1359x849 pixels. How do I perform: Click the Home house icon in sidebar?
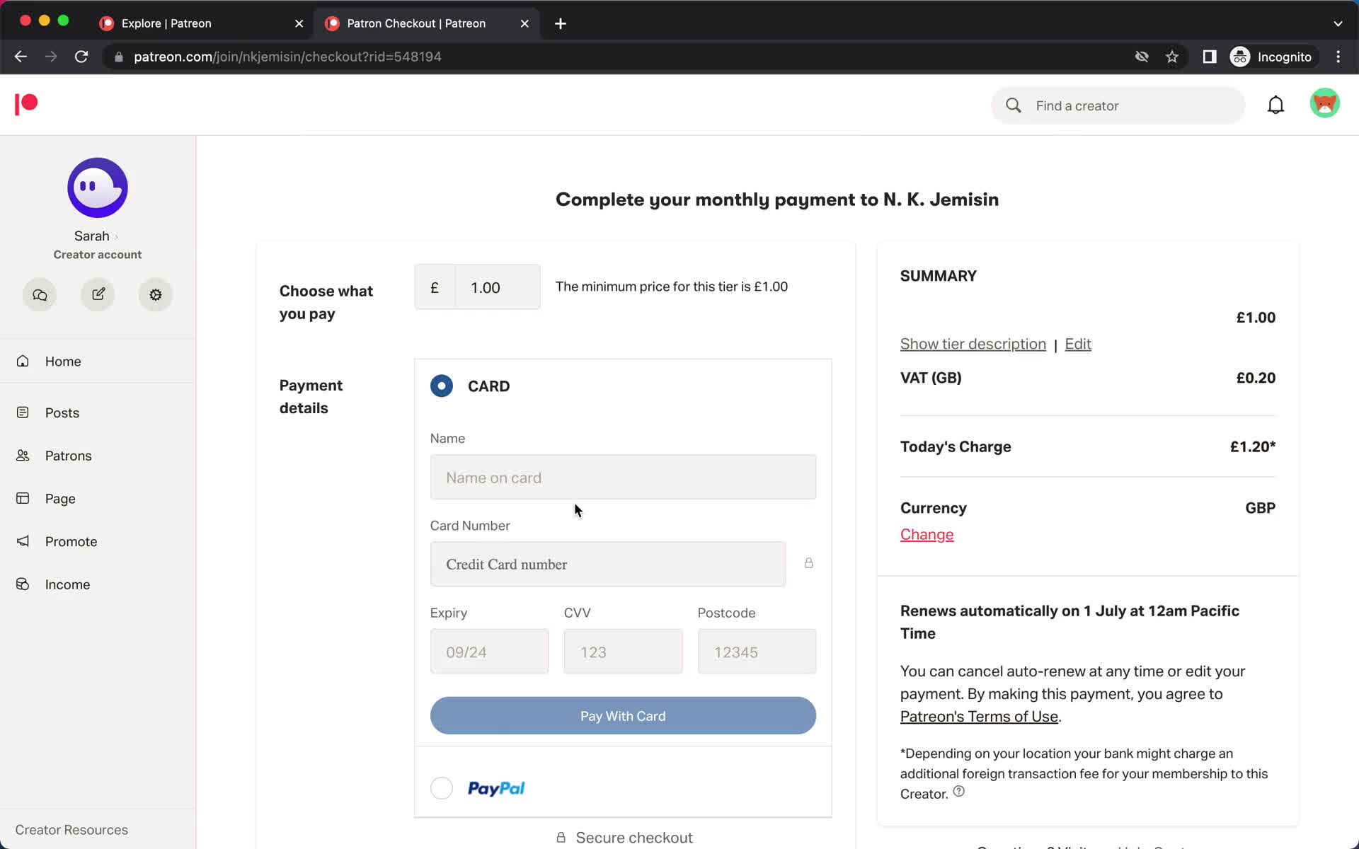tap(23, 361)
